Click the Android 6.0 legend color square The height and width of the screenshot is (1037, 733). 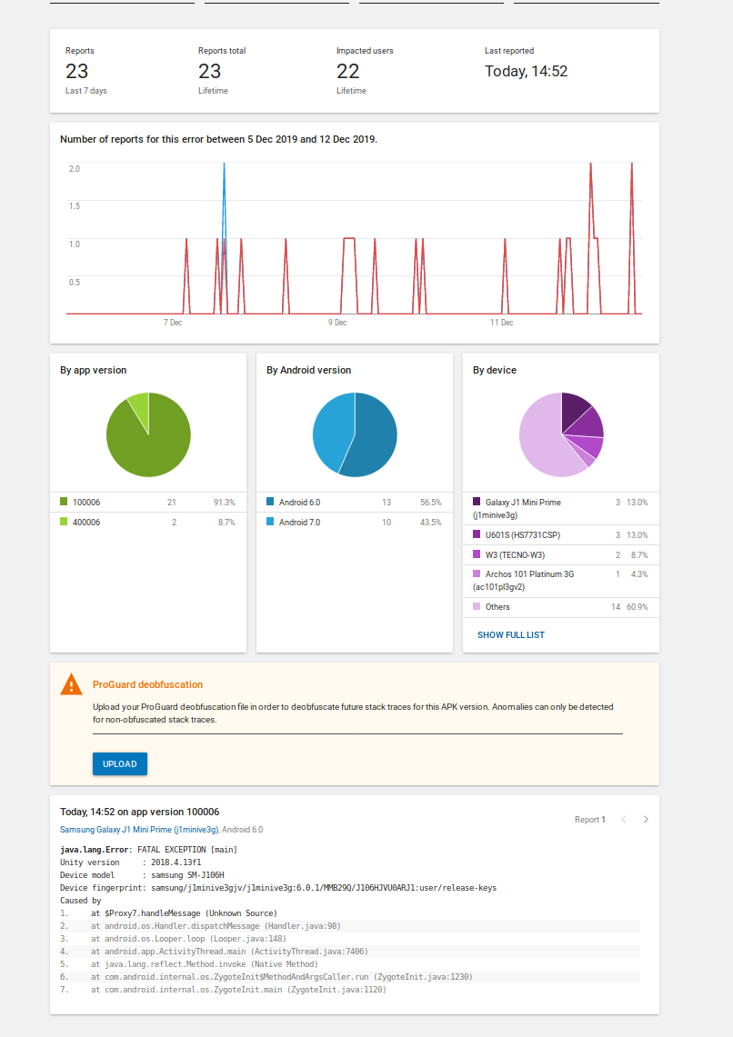[271, 502]
